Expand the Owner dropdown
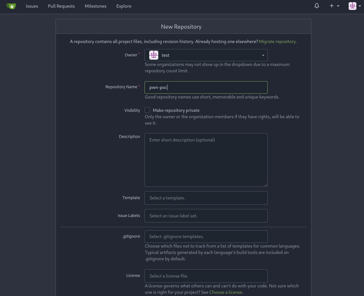The image size is (364, 296). (206, 55)
